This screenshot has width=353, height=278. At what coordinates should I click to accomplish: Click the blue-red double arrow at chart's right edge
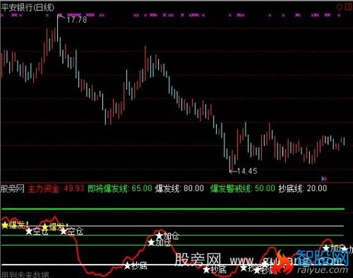pyautogui.click(x=324, y=179)
